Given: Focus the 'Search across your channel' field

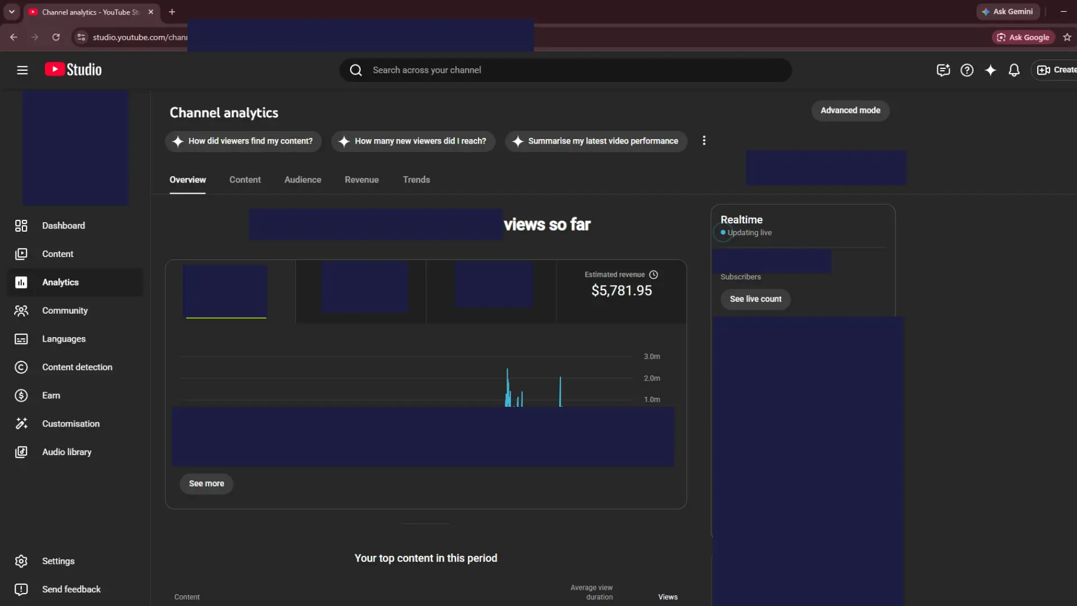Looking at the screenshot, I should coord(565,70).
